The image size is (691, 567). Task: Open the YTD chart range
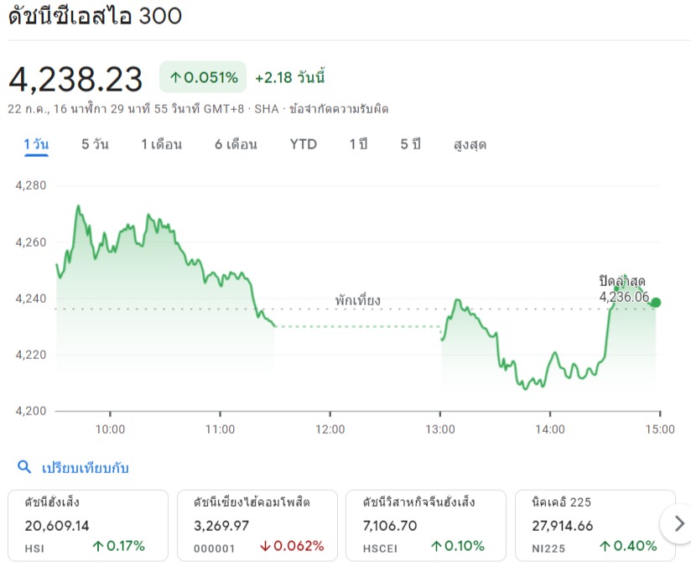(304, 144)
